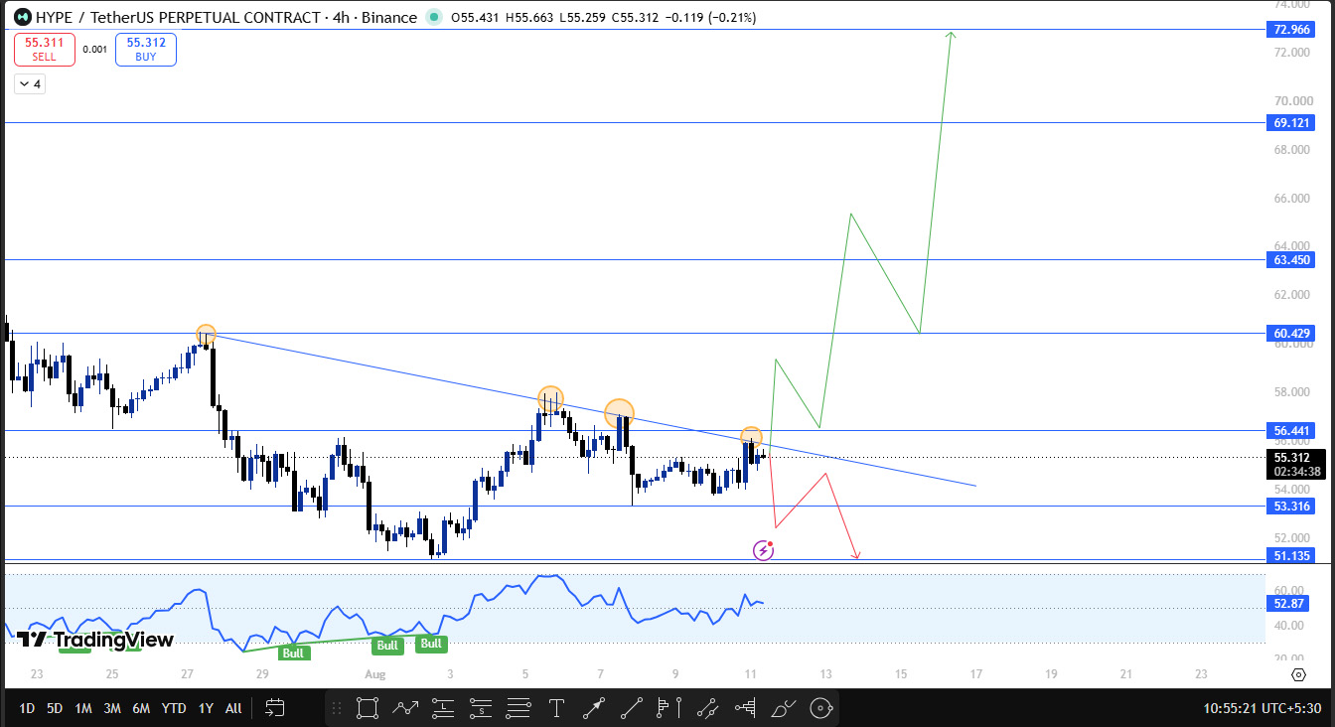Click the −0.119 (−0.21%) change value
Viewport: 1335px width, 727px height.
click(x=710, y=17)
